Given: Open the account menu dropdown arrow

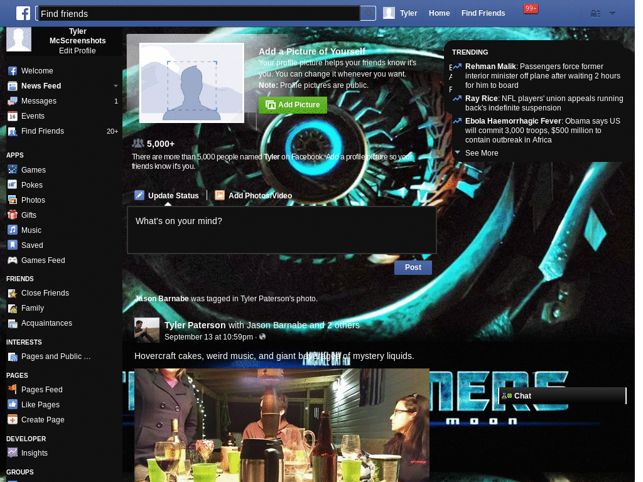Looking at the screenshot, I should coord(612,14).
